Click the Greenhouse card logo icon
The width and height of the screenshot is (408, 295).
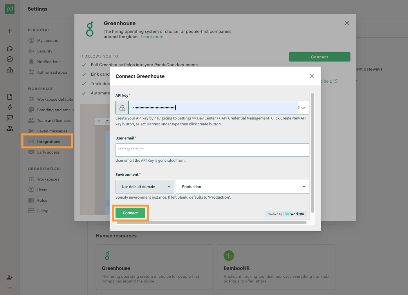[x=107, y=256]
